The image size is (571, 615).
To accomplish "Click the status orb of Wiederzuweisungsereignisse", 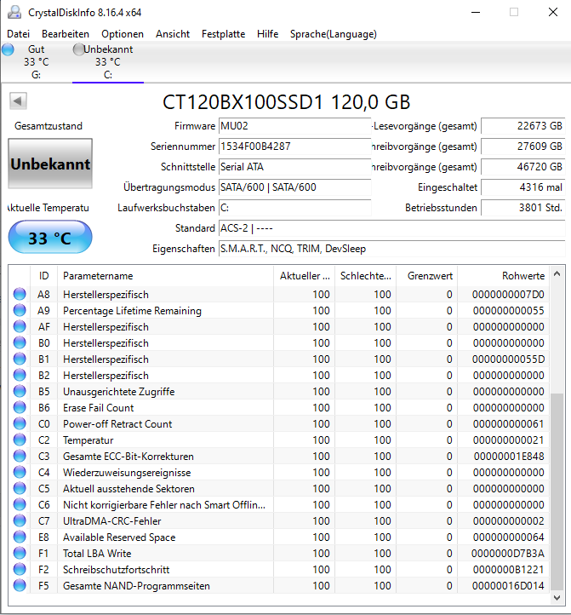I will (x=20, y=472).
